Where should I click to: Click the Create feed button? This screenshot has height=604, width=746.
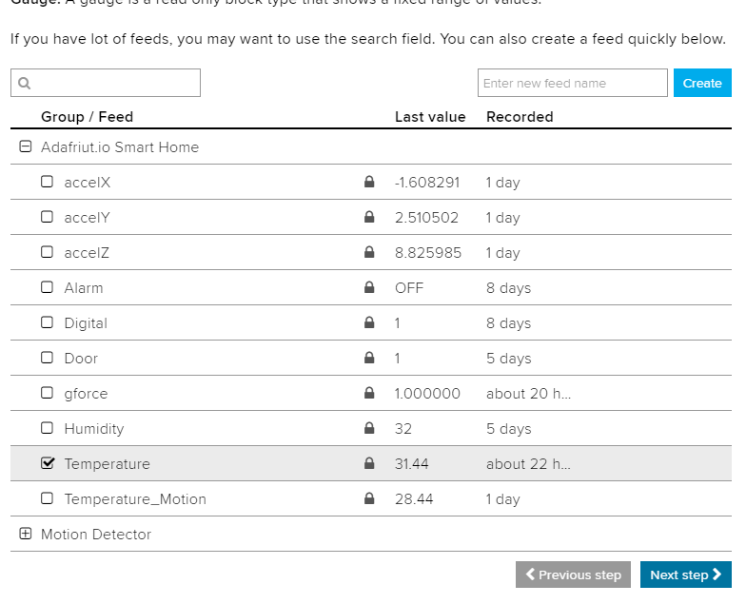(x=702, y=83)
